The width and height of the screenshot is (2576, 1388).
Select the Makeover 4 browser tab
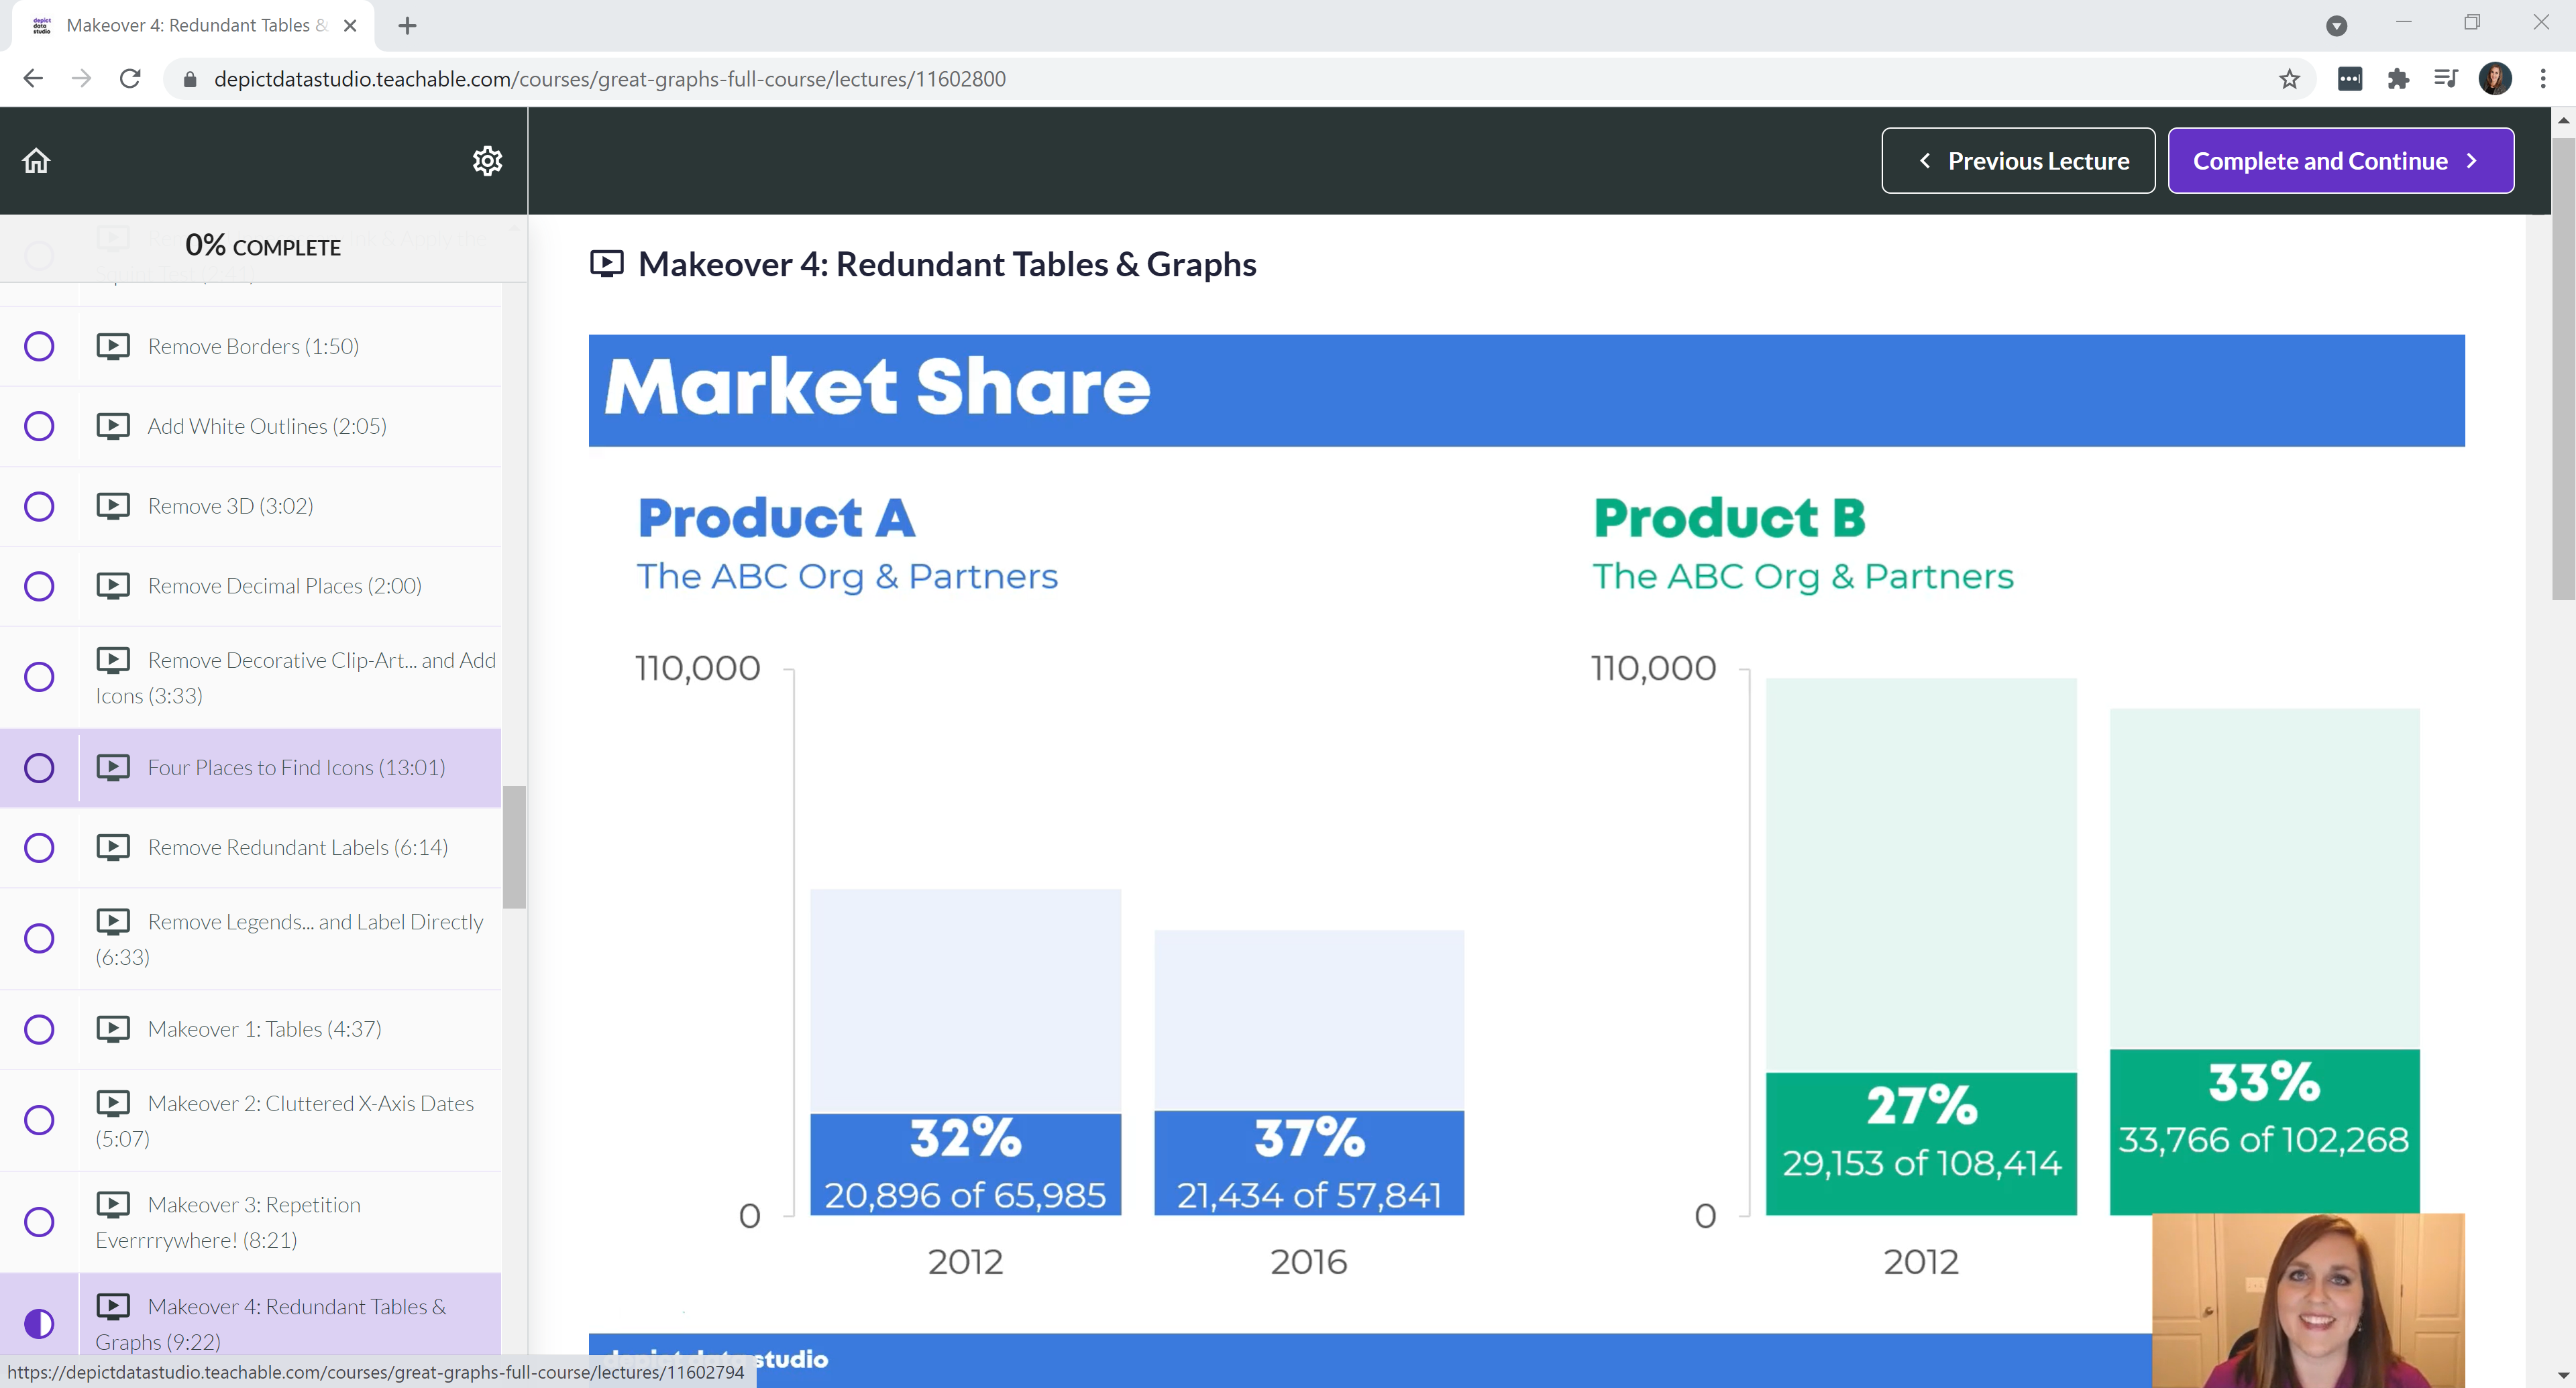pos(193,26)
